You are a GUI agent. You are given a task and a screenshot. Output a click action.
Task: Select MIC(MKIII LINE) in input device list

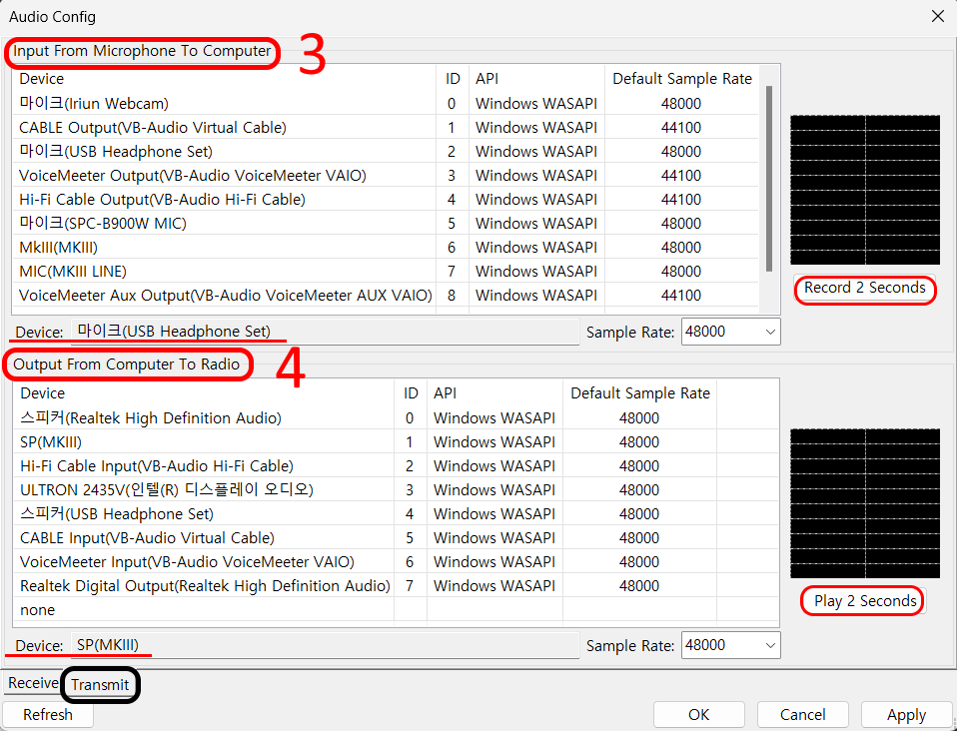click(x=73, y=272)
